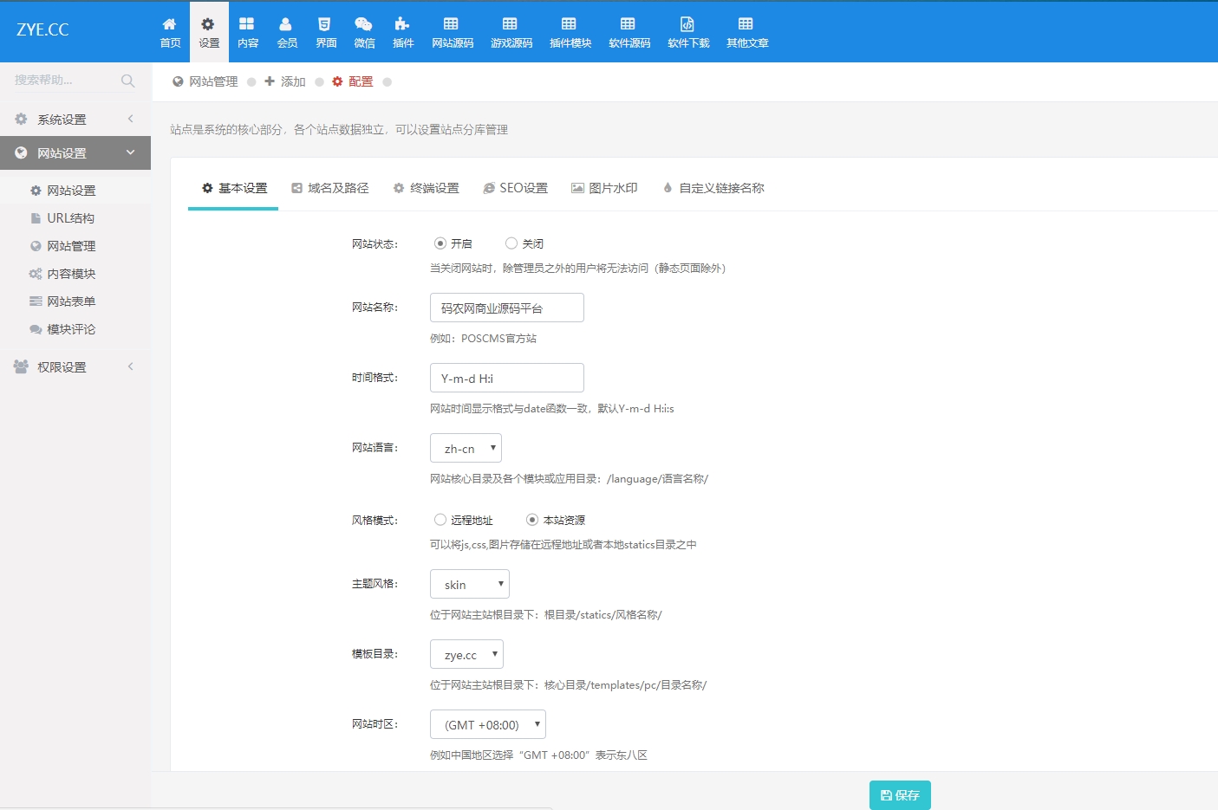The height and width of the screenshot is (810, 1218).
Task: Open the skin theme style dropdown
Action: pos(469,584)
